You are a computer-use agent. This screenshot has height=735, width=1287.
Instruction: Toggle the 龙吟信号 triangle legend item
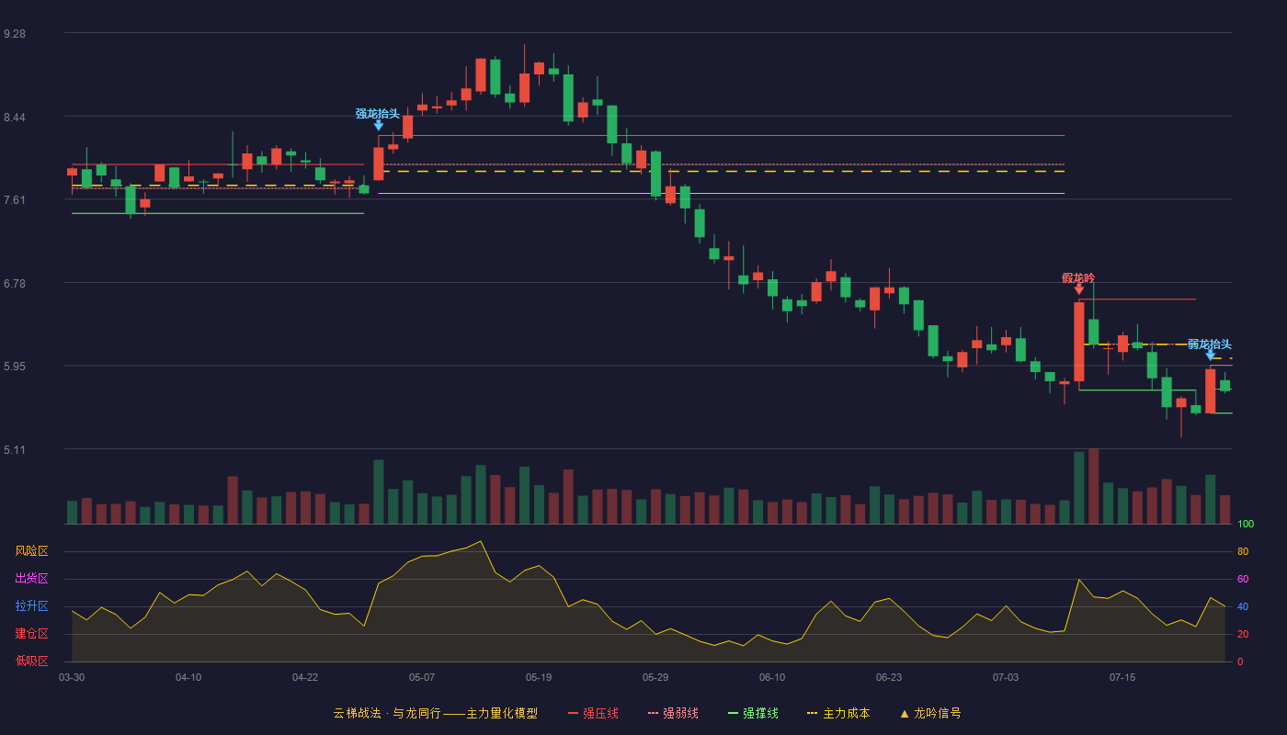[930, 713]
